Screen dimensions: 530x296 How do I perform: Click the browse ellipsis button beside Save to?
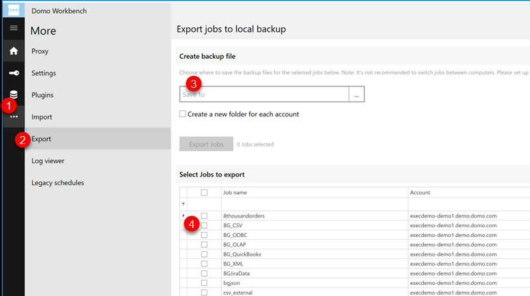[356, 95]
